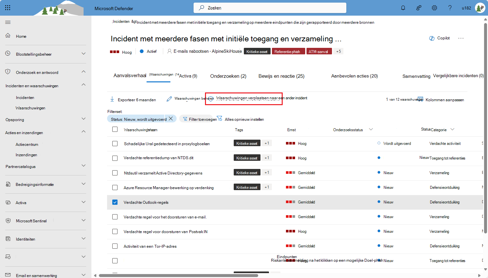Expand the Opsporing chevron
Viewport: 488px width, 278px height.
coord(84,119)
